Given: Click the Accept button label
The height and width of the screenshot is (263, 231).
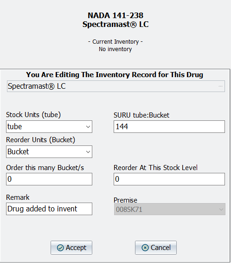Looking at the screenshot, I should [x=76, y=248].
